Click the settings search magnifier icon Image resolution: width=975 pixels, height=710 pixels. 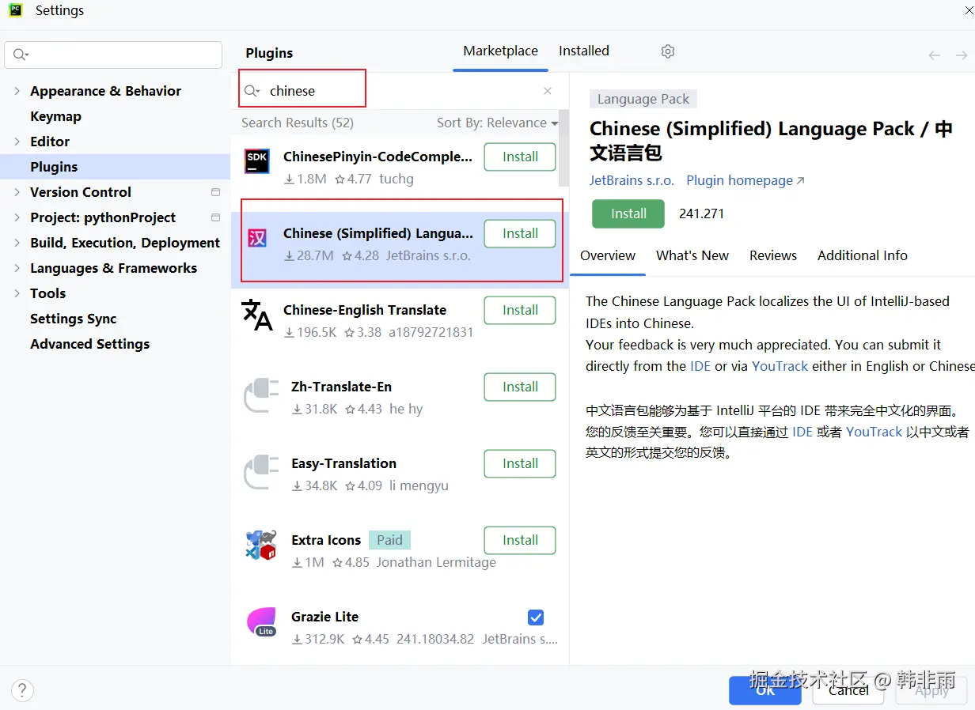click(x=21, y=55)
